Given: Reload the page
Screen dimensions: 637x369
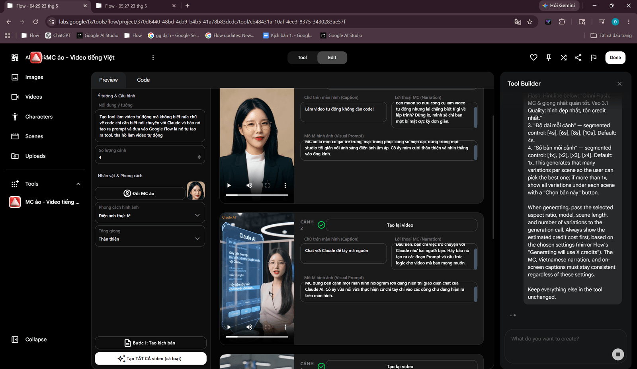Looking at the screenshot, I should (35, 22).
